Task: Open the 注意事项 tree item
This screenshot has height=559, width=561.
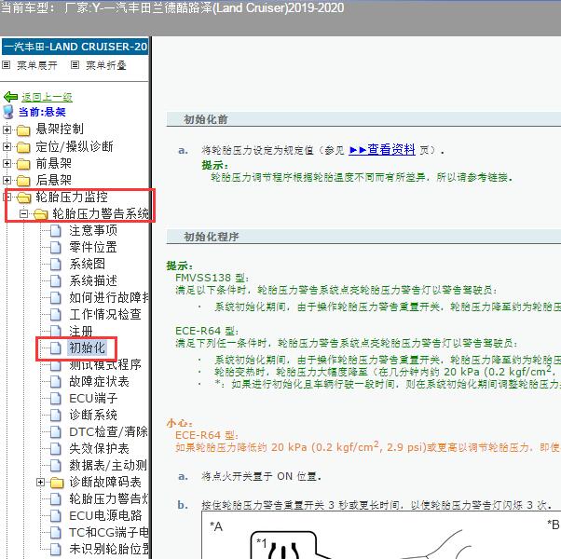Action: (93, 231)
